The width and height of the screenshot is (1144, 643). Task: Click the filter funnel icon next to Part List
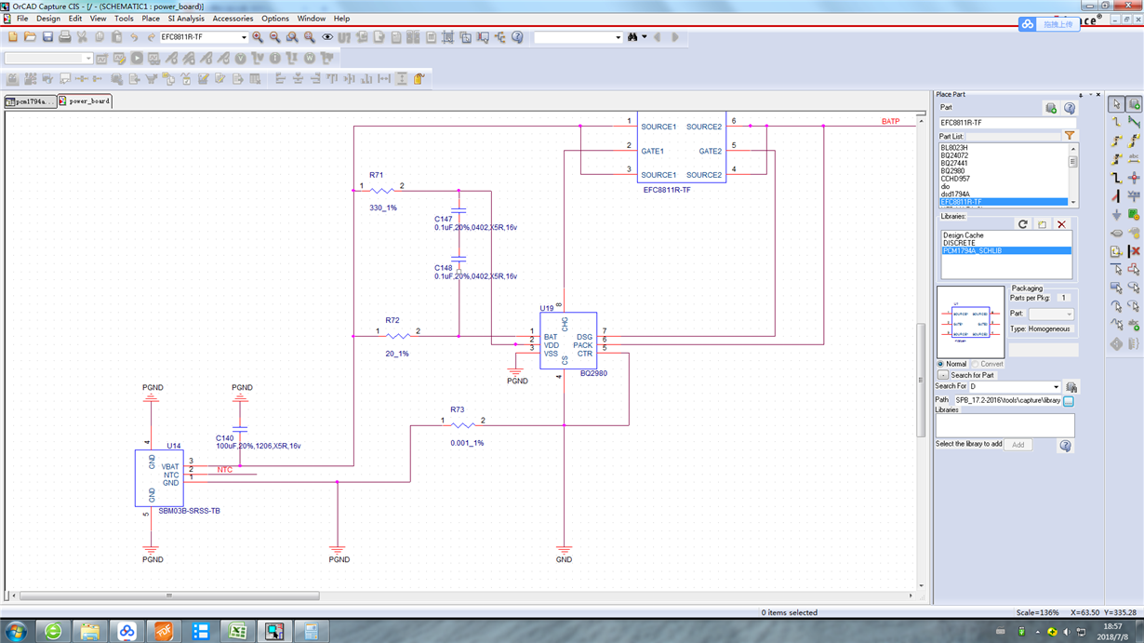coord(1070,136)
